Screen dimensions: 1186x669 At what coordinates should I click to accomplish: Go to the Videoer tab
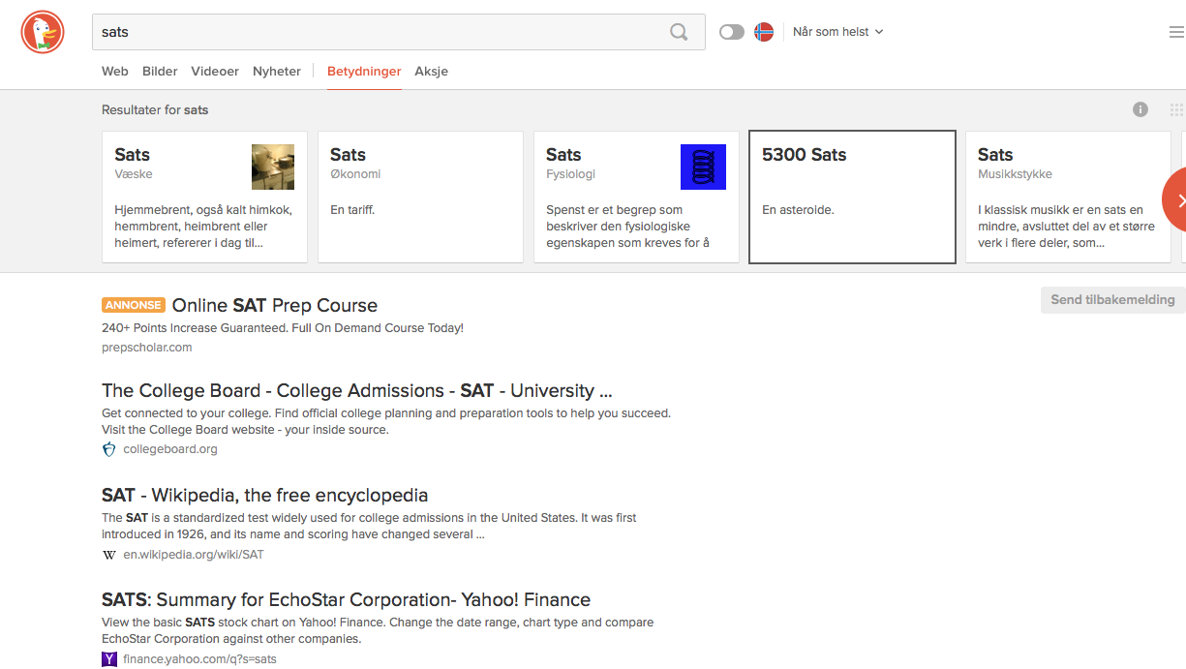[x=215, y=71]
